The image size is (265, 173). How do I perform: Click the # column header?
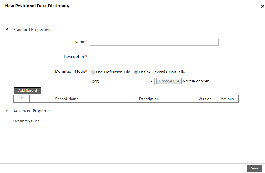[x=21, y=99]
